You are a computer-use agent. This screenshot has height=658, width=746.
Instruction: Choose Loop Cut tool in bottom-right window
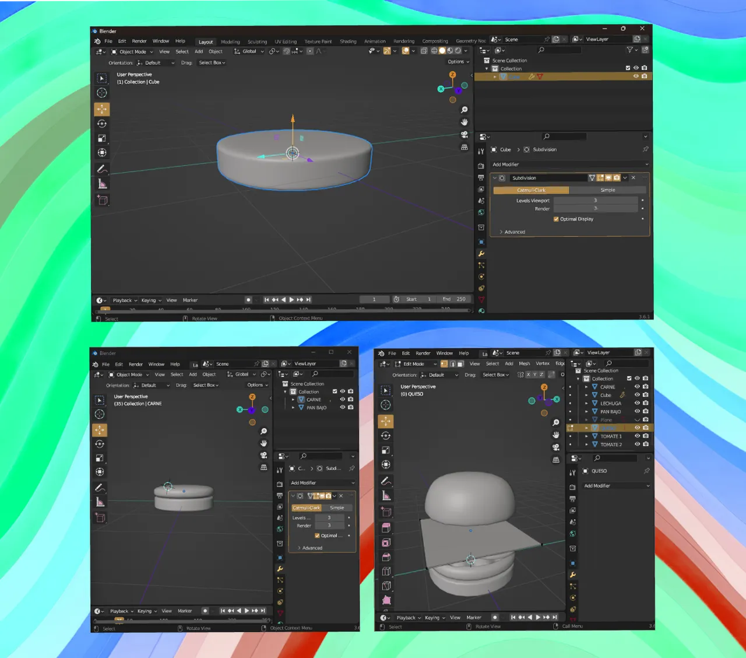[386, 571]
